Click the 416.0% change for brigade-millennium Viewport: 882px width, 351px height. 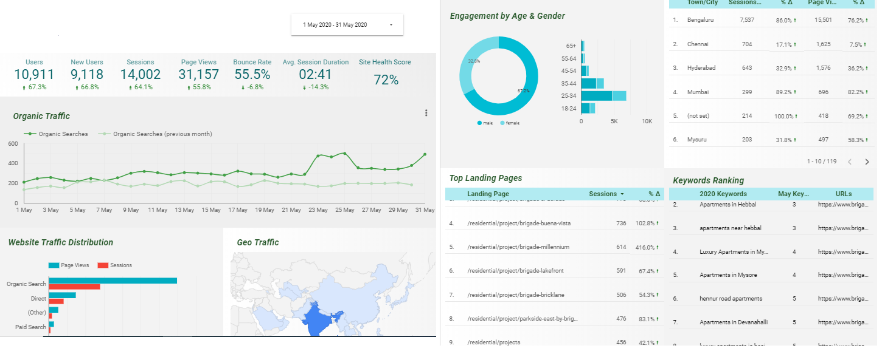(x=646, y=247)
